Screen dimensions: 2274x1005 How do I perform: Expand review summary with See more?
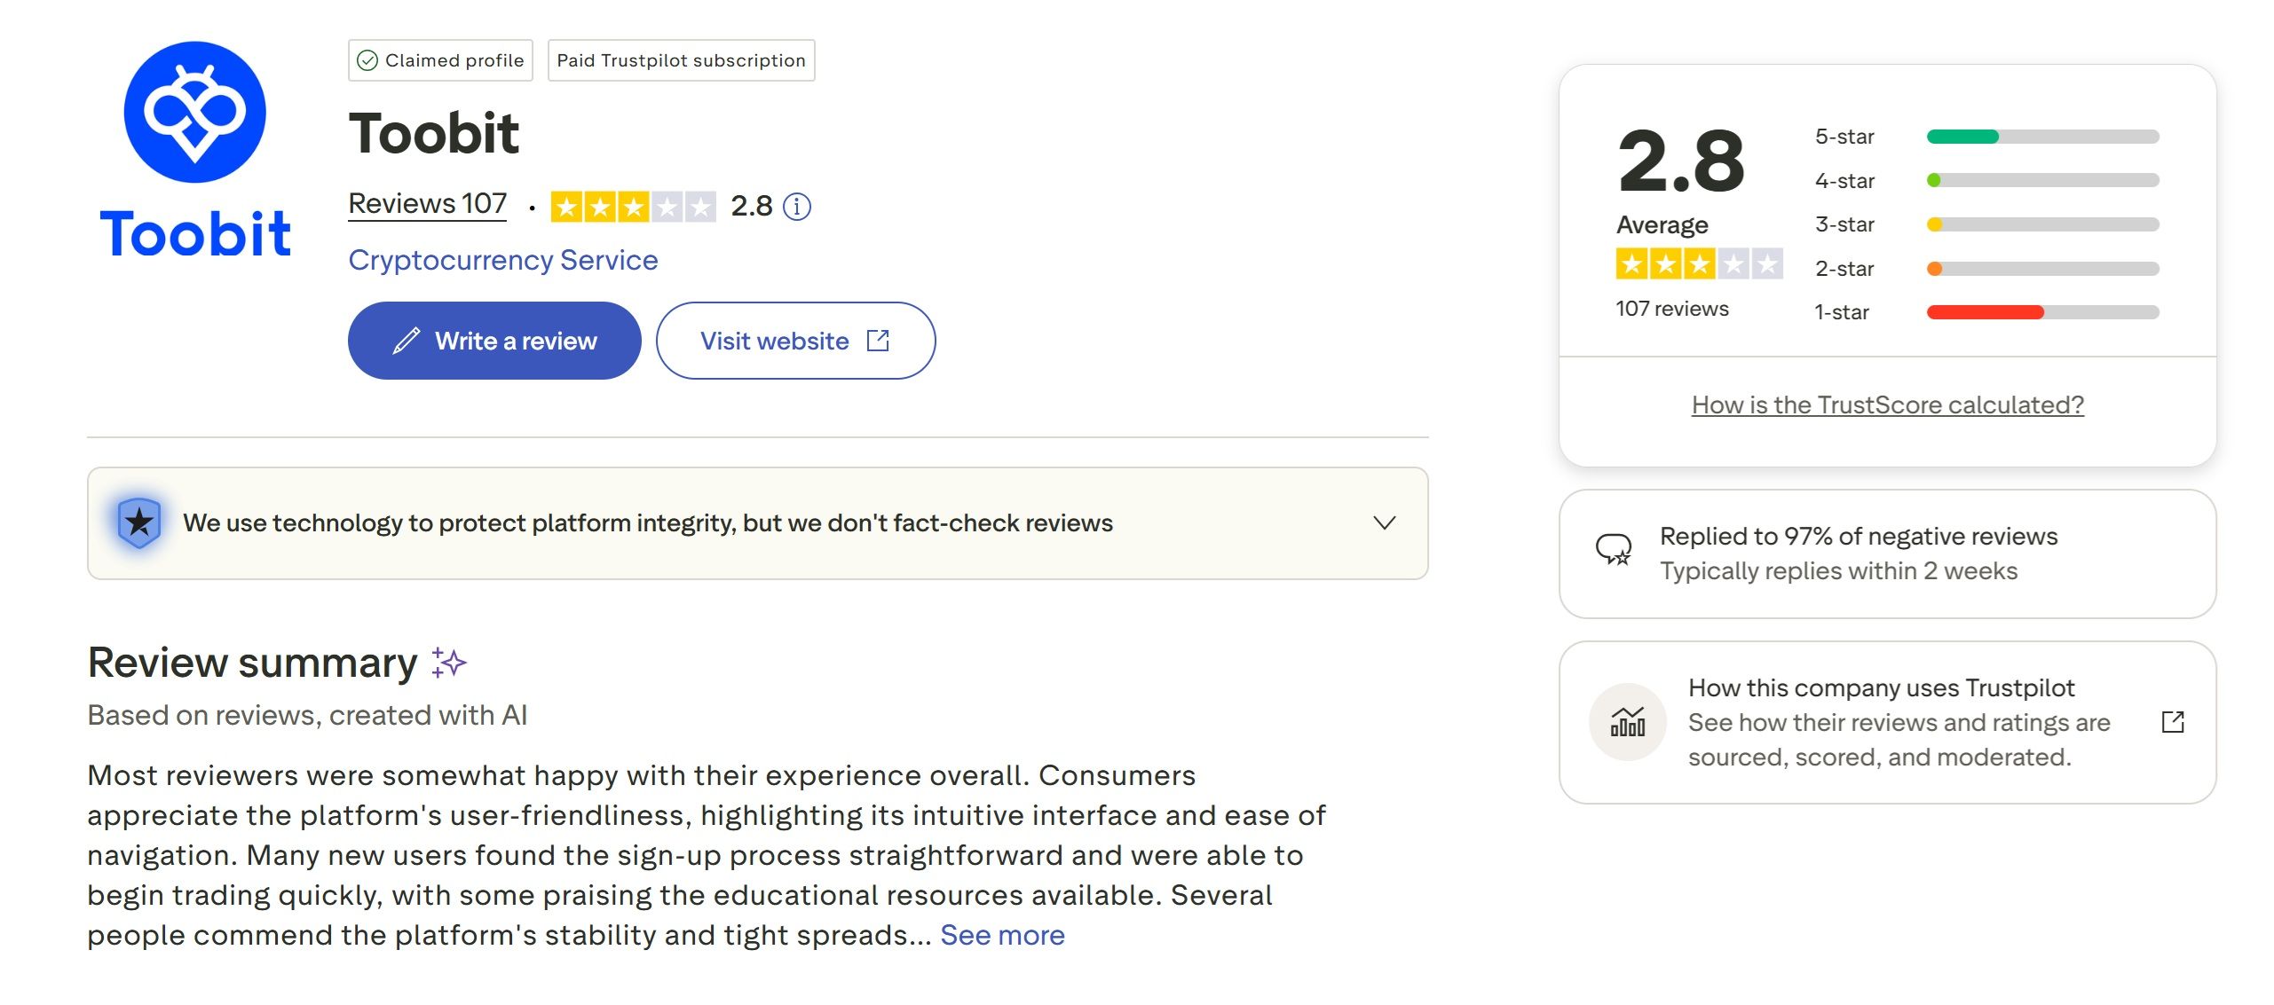(x=1002, y=935)
